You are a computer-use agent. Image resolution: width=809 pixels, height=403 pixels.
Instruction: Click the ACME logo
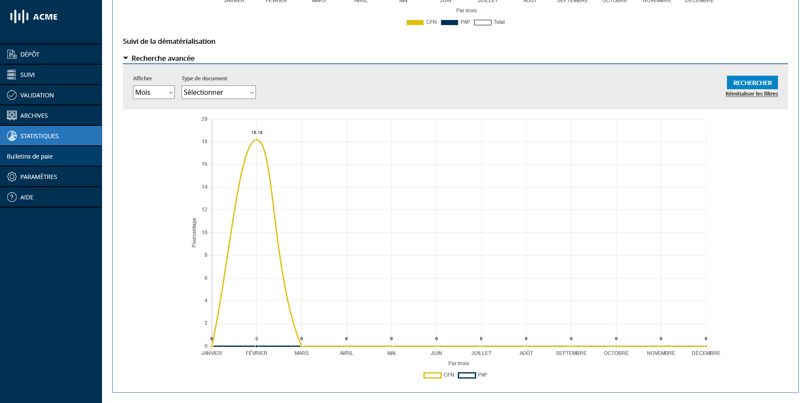[34, 17]
